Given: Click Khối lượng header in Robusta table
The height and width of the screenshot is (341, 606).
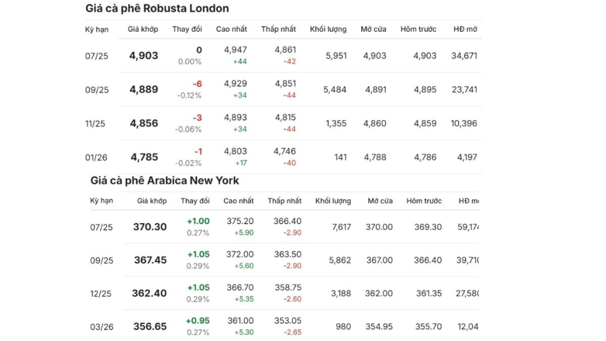Looking at the screenshot, I should (328, 29).
